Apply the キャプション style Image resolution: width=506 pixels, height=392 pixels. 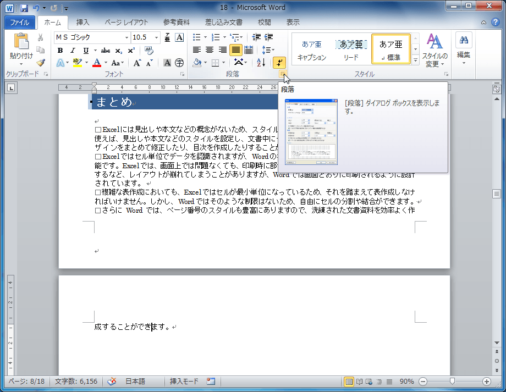[x=312, y=49]
